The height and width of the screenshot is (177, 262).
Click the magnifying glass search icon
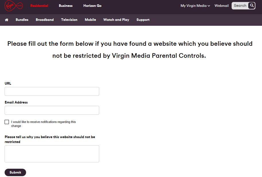[252, 6]
